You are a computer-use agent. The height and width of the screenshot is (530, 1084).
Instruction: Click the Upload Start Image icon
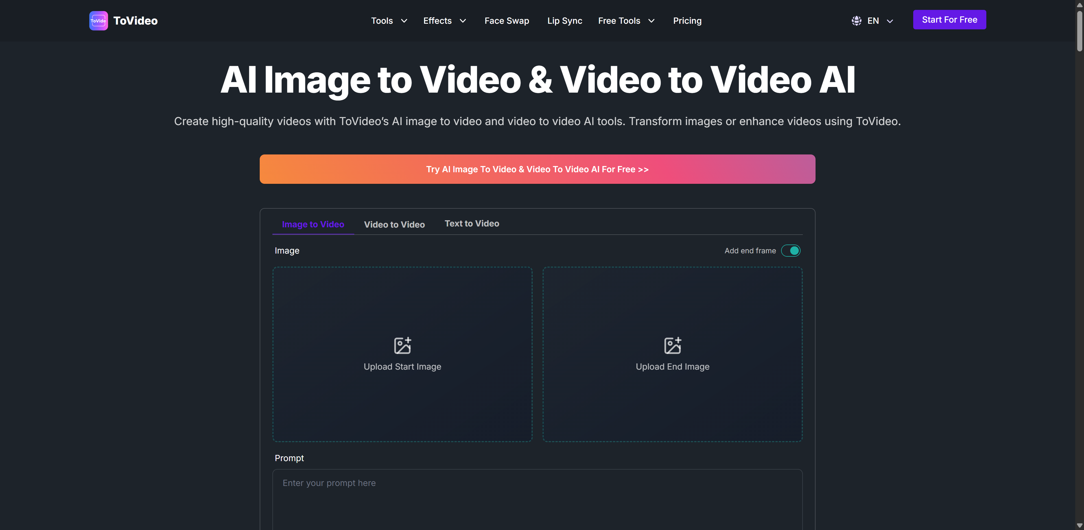click(x=402, y=345)
